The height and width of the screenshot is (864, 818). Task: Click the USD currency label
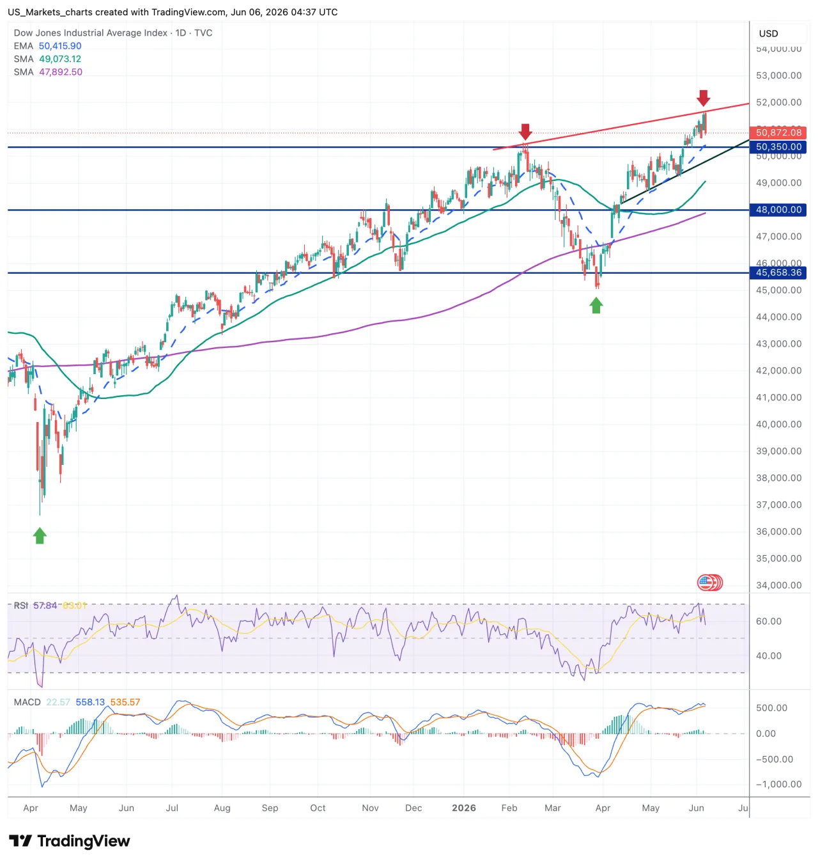coord(769,34)
